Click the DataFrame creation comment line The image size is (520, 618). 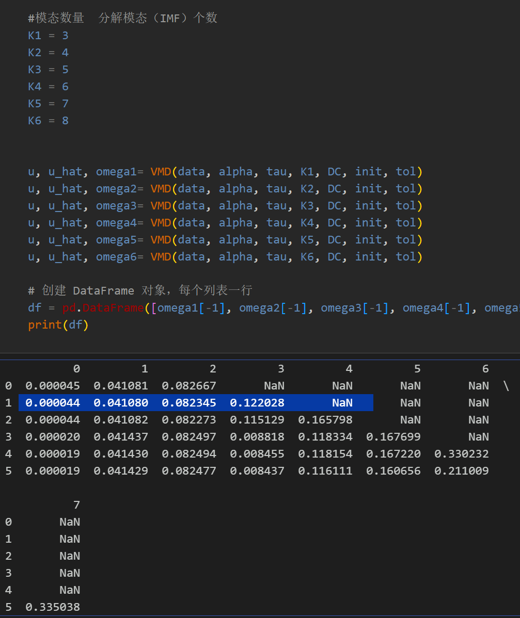(x=139, y=290)
